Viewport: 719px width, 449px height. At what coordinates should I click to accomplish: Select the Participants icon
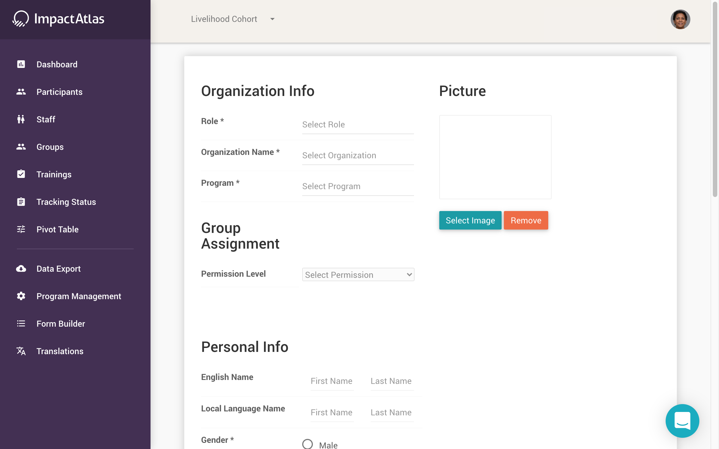point(21,92)
